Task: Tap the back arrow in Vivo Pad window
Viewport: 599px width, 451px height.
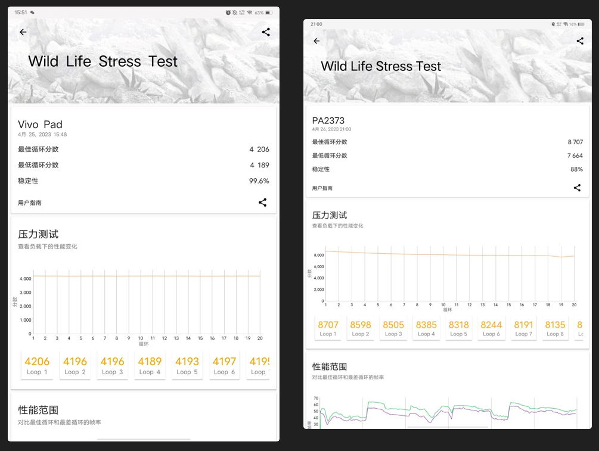Action: click(23, 32)
